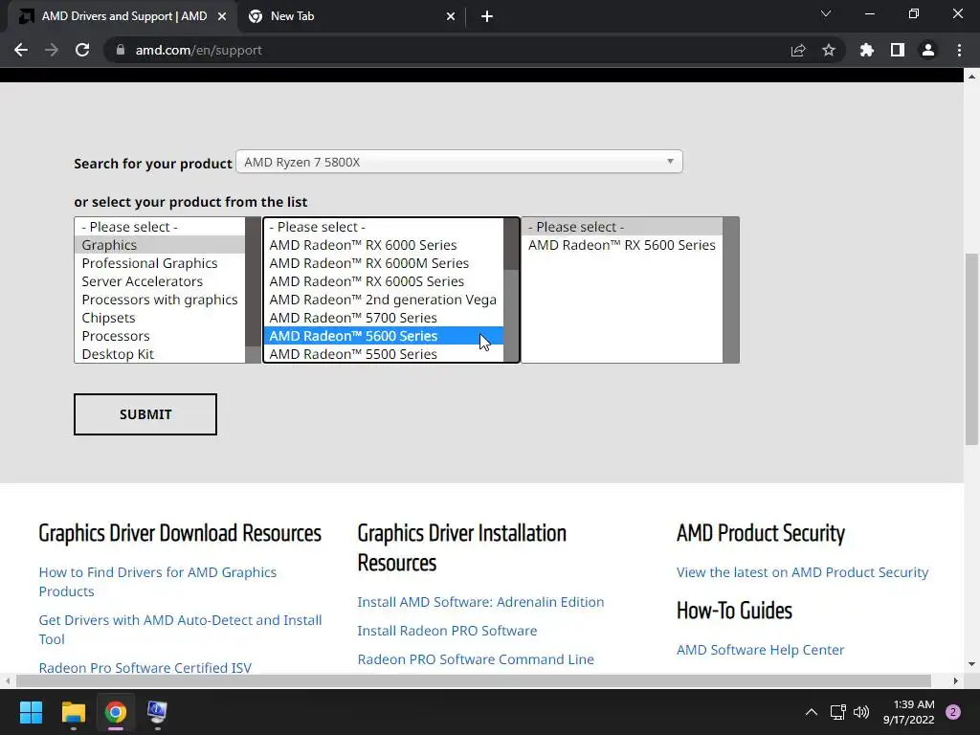Open the Extensions puzzle icon
The height and width of the screenshot is (735, 980).
coord(867,50)
